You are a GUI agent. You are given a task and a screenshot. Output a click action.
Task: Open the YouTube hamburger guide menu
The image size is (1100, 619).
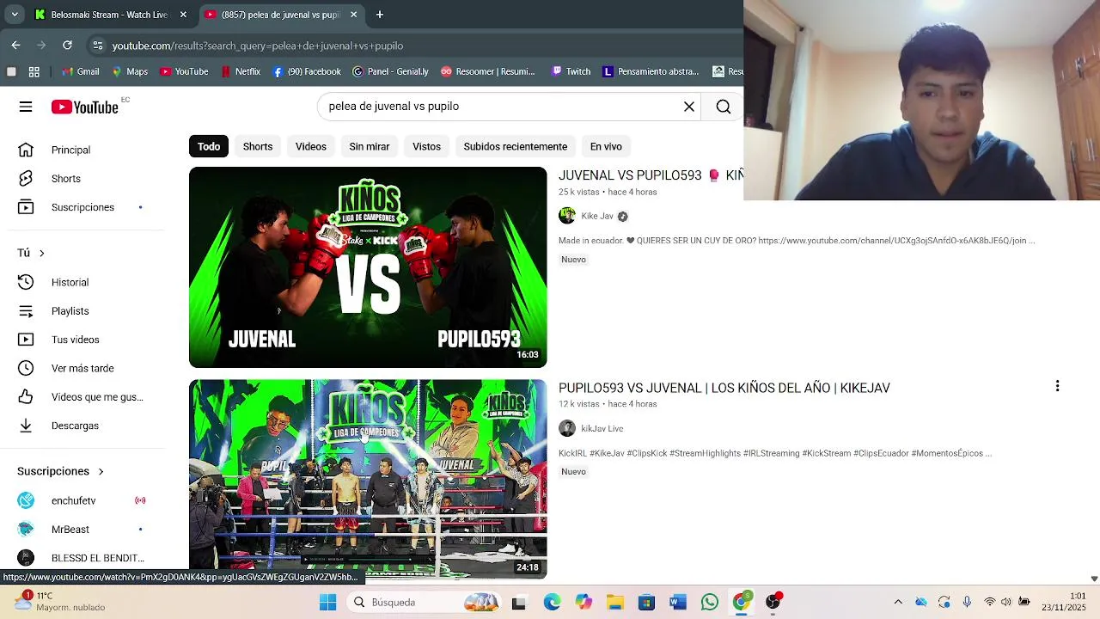coord(26,107)
